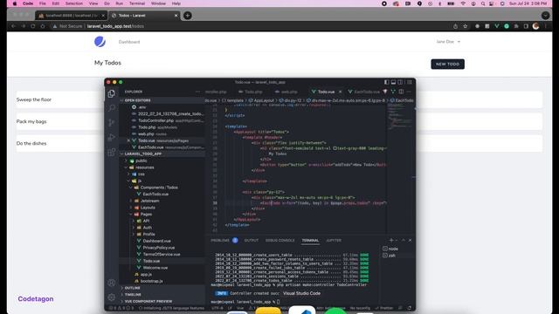Viewport: 559px width, 314px height.
Task: Click the new terminal plus icon
Action: coord(391,241)
